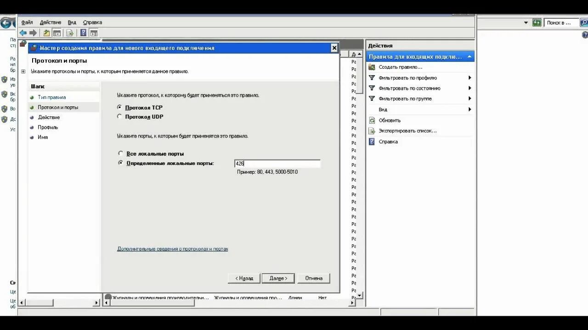Click the export icon beside Экспортировать список
The image size is (588, 330).
coord(372,131)
